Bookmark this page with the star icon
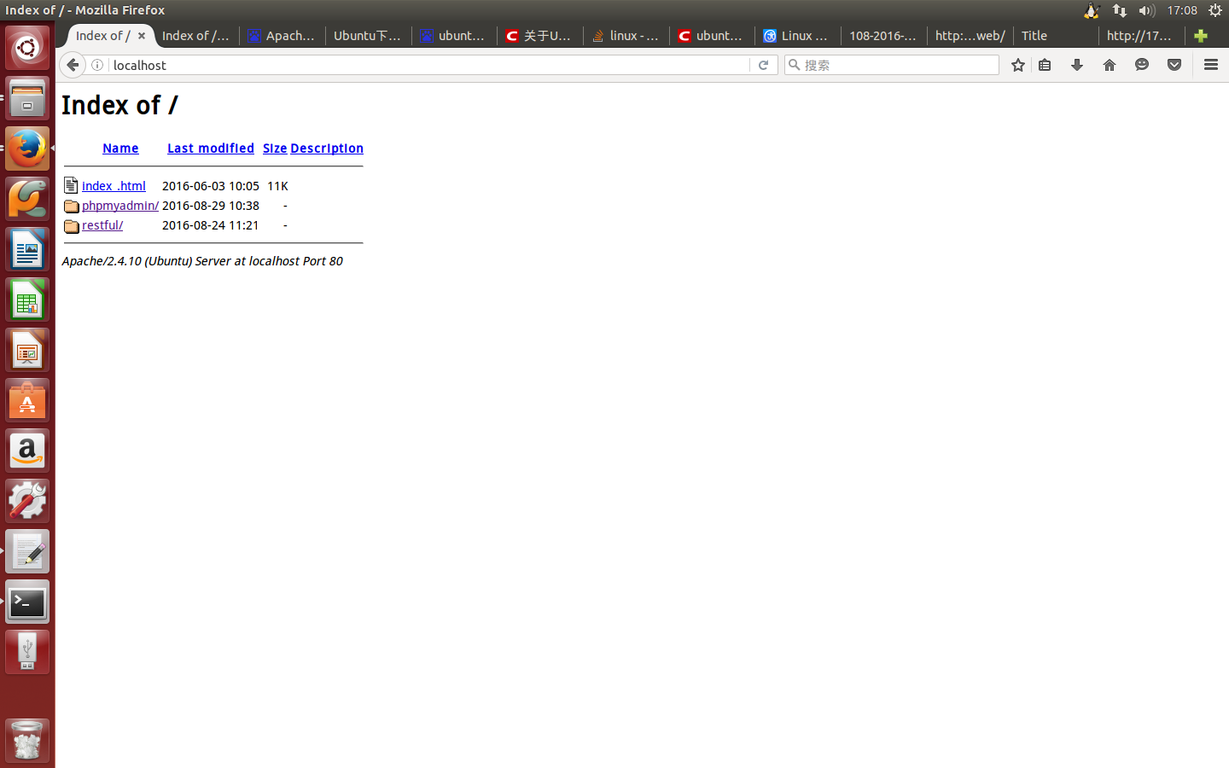1229x768 pixels. [1017, 64]
